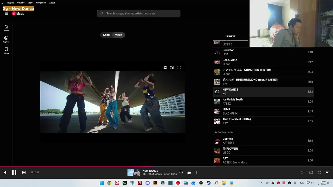Image resolution: width=333 pixels, height=187 pixels.
Task: Click the speaker icon on NEW DANCE row
Action: pyautogui.click(x=217, y=92)
